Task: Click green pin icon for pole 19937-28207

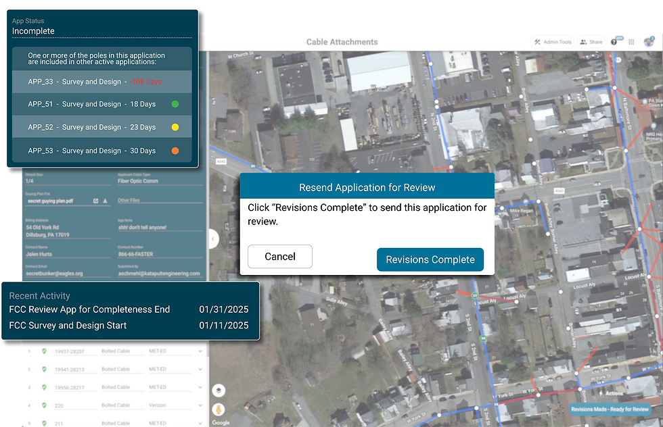Action: pos(44,351)
